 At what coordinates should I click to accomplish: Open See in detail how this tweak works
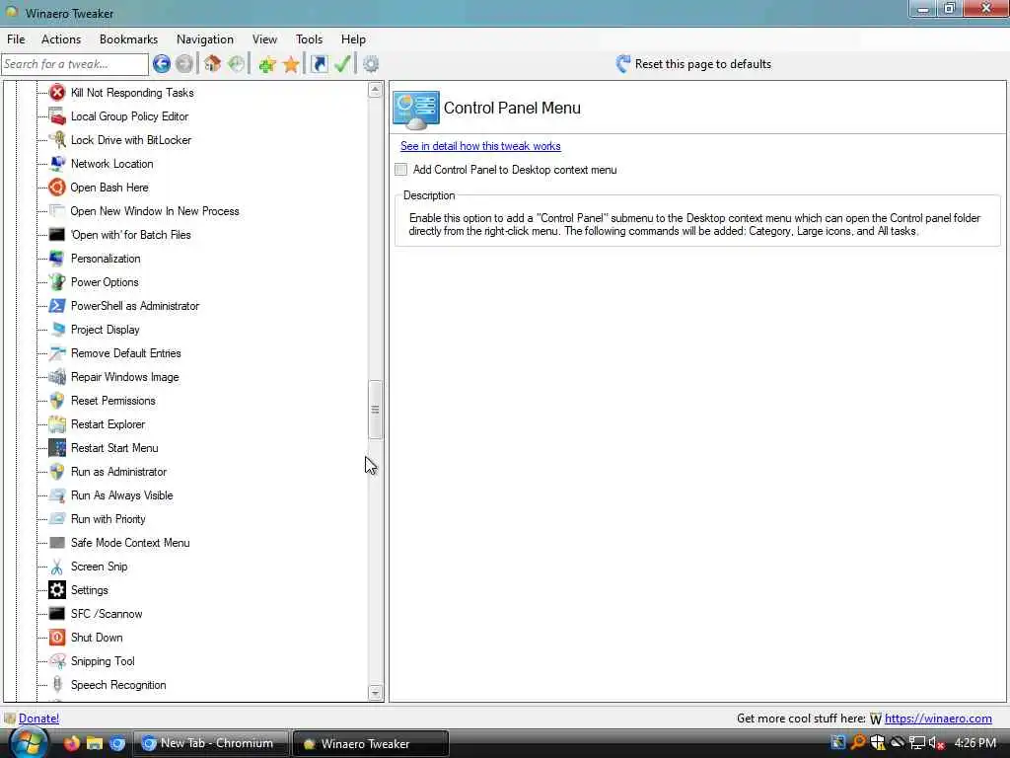[480, 146]
